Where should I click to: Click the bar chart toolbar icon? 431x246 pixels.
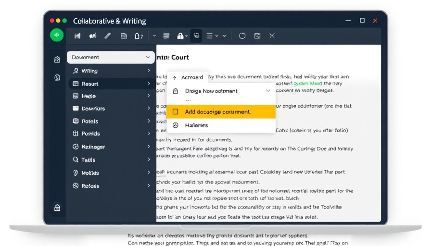pos(77,36)
